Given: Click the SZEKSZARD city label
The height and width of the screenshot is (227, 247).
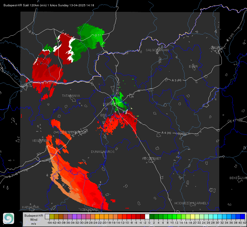Looking at the screenshot, I should (89, 210).
